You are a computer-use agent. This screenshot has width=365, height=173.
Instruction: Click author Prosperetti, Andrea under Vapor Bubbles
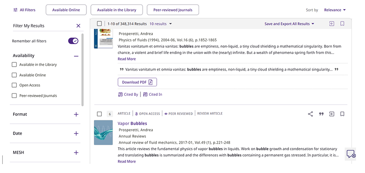point(136,130)
